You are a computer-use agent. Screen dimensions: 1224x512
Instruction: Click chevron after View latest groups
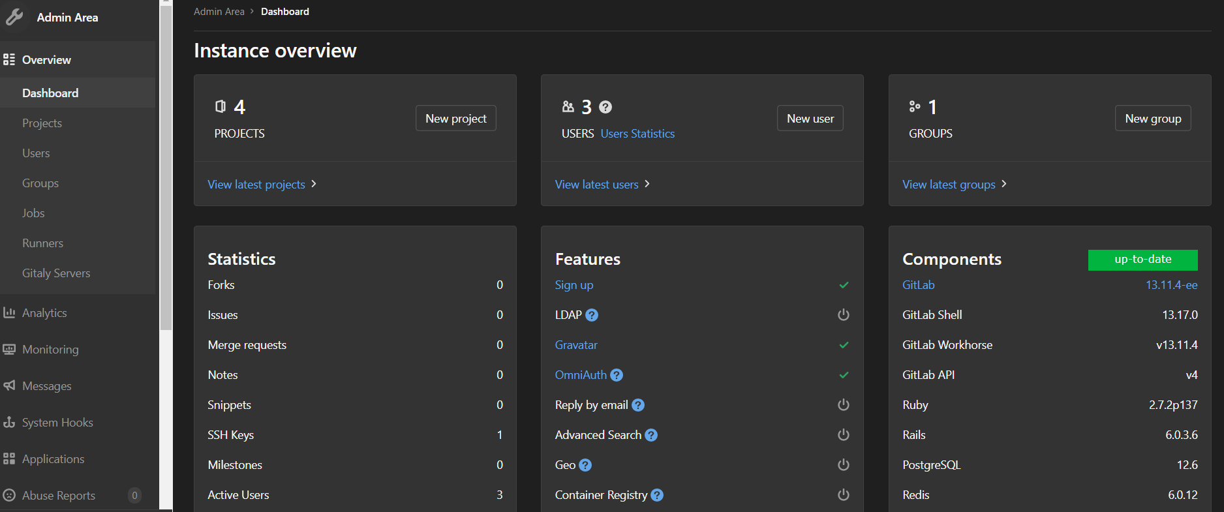1004,184
